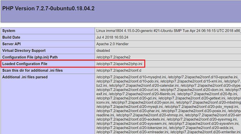Screen dimensions: 241x134
Task: Click the 15-xml.ini path in parsed files
Action: (191, 81)
